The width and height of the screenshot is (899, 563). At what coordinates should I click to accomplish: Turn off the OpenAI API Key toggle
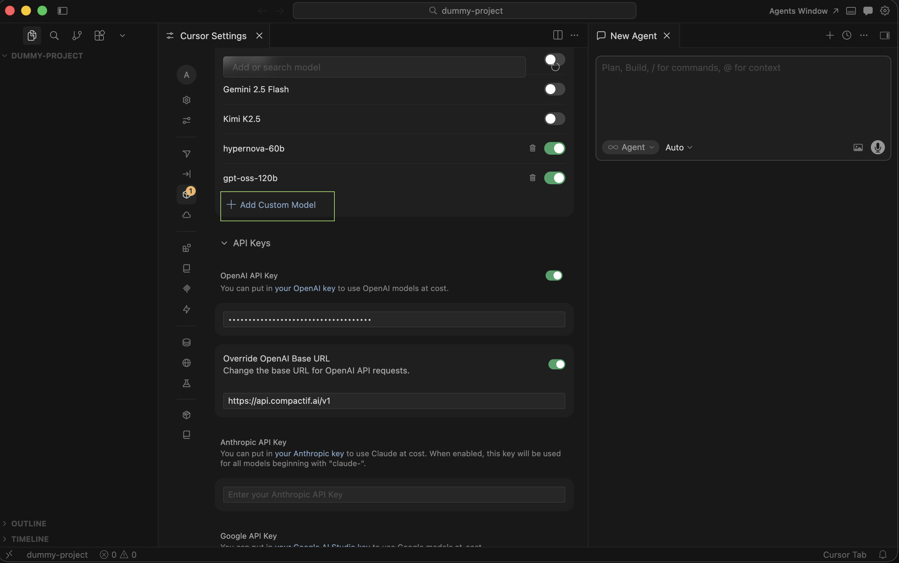pos(554,276)
